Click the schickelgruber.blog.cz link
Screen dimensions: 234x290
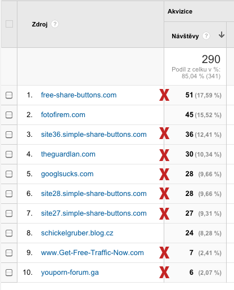click(77, 233)
